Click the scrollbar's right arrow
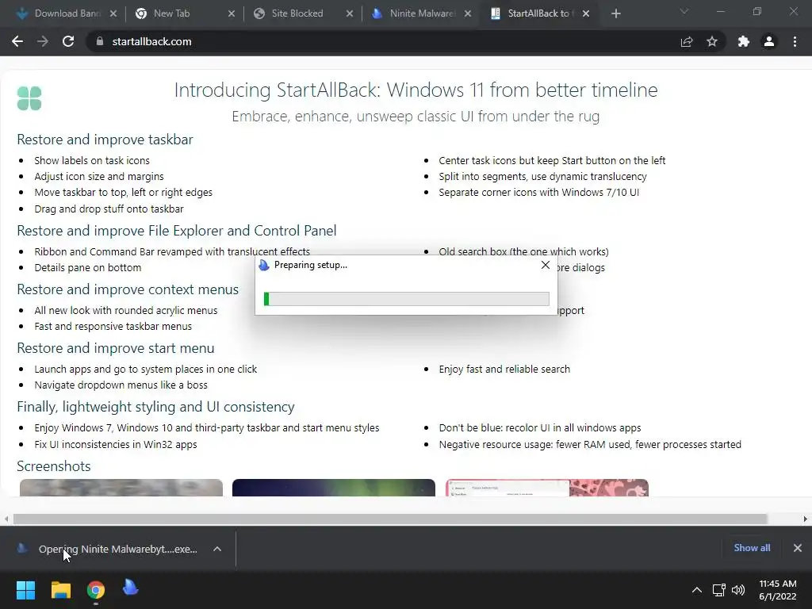Image resolution: width=812 pixels, height=609 pixels. [x=806, y=519]
